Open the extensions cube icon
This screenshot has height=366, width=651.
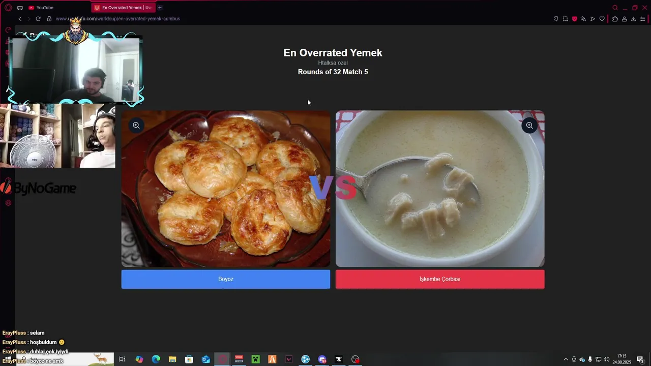tap(615, 19)
